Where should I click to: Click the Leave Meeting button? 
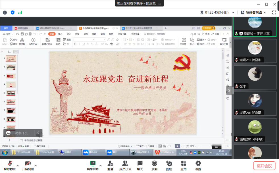point(264,166)
